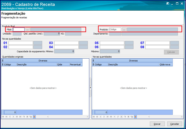Go to next record in Quantidades originais navigator
This screenshot has width=186, height=129.
tap(13, 117)
